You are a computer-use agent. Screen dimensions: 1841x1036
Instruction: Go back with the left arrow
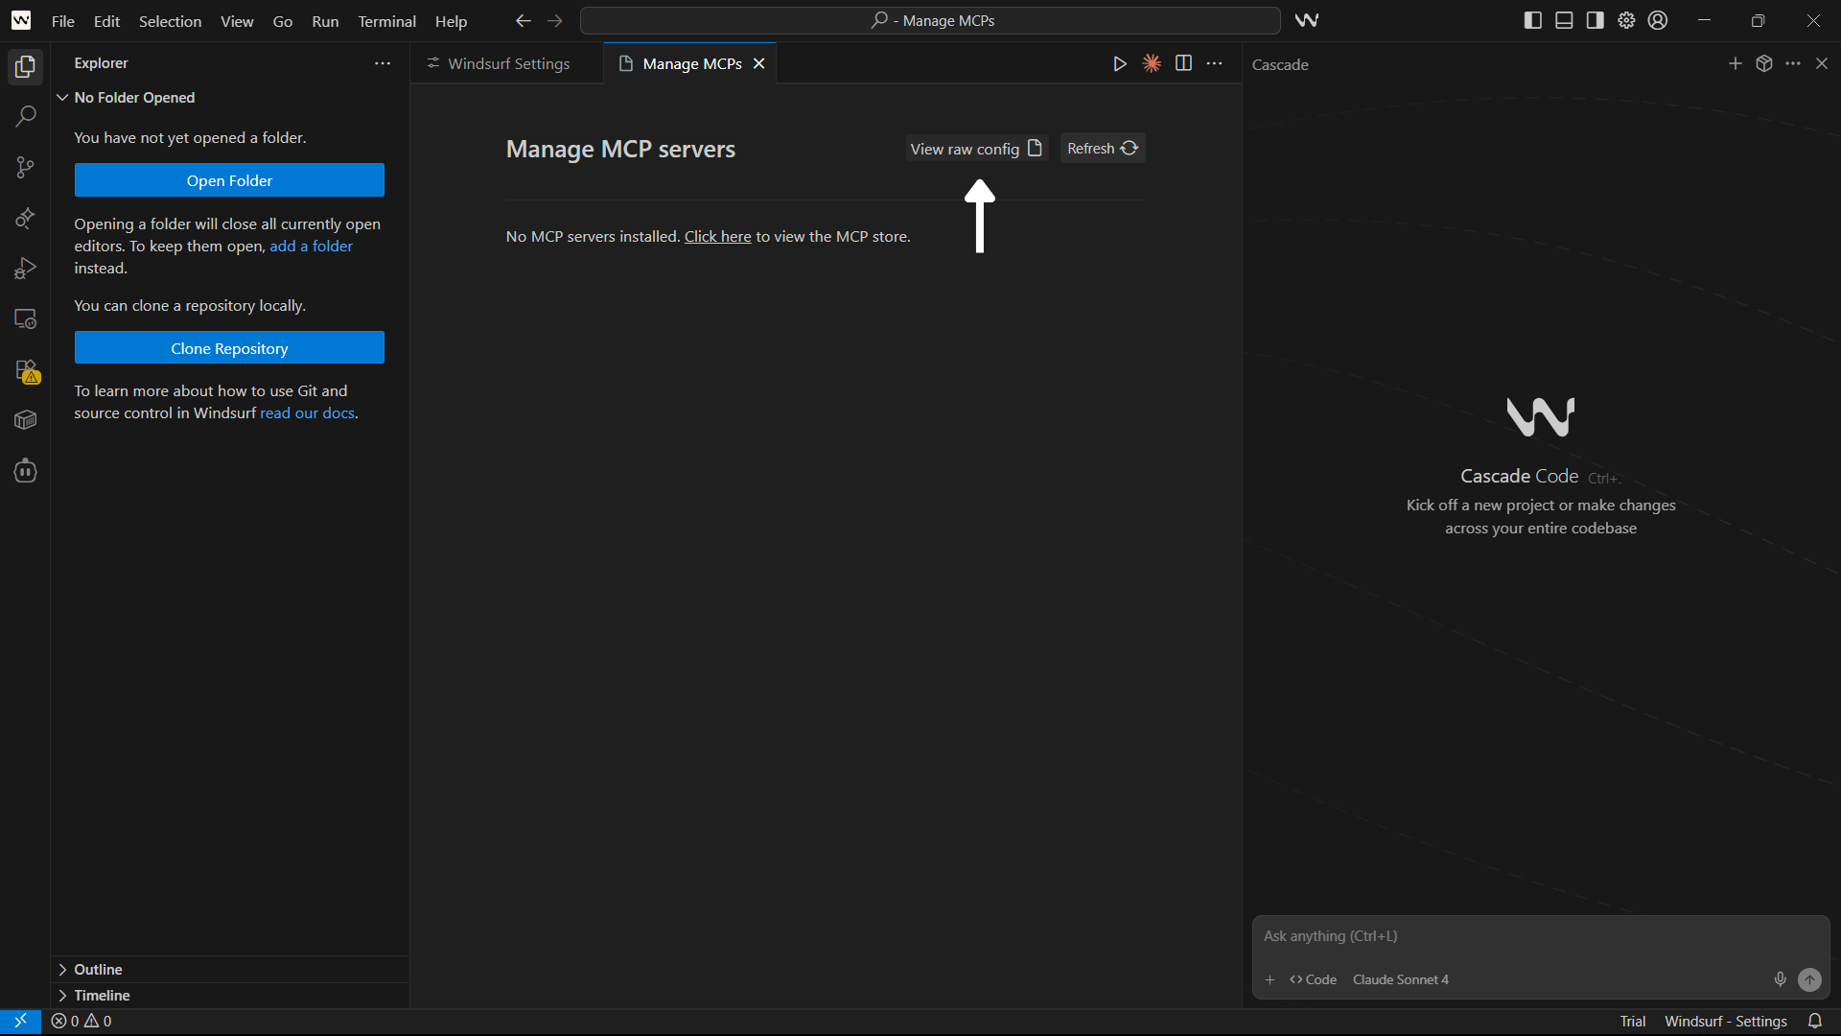(x=523, y=20)
